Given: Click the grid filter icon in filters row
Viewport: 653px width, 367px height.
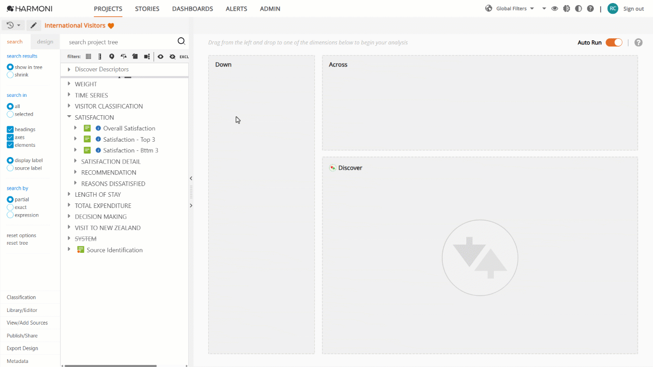Looking at the screenshot, I should coord(89,57).
